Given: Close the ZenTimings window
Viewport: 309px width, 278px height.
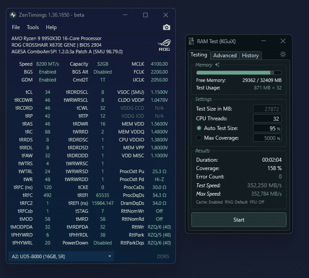Looking at the screenshot, I should 166,15.
